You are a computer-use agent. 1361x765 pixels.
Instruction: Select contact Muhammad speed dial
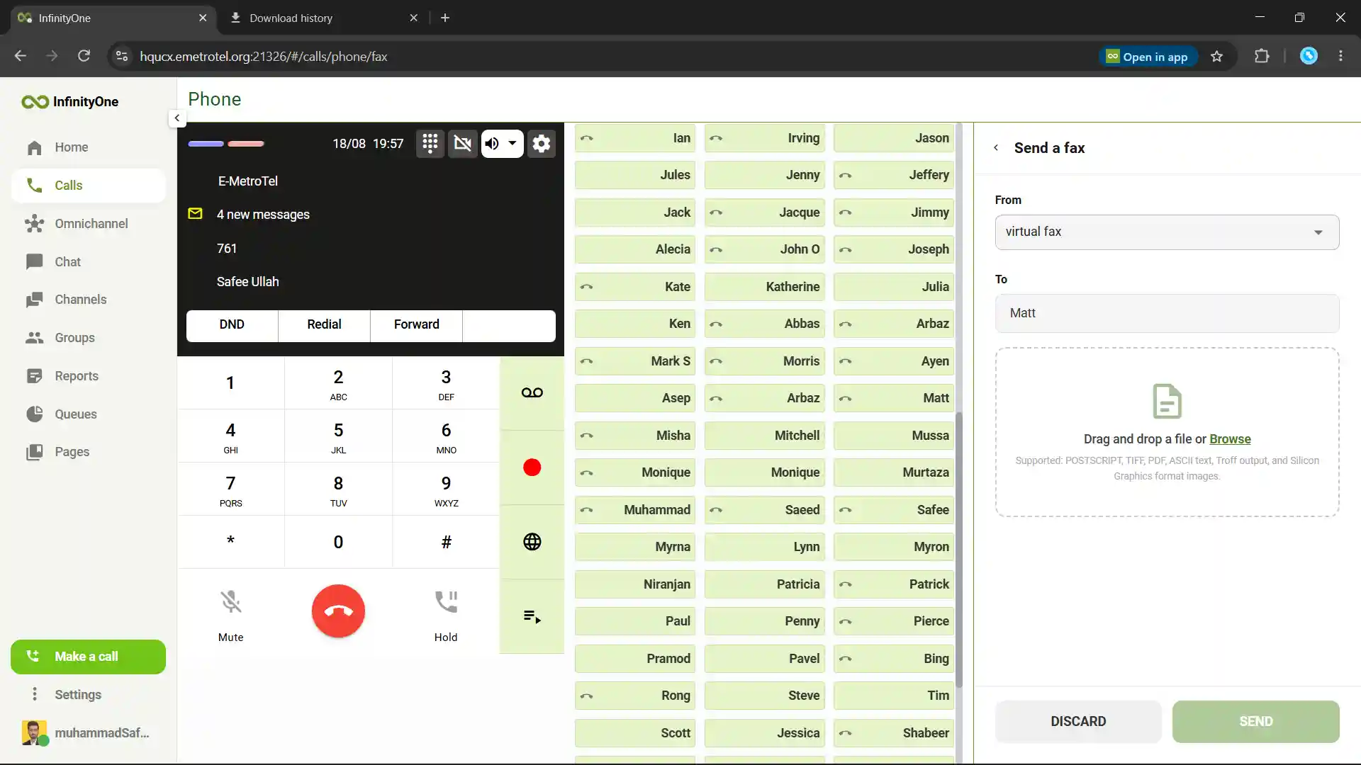[635, 510]
